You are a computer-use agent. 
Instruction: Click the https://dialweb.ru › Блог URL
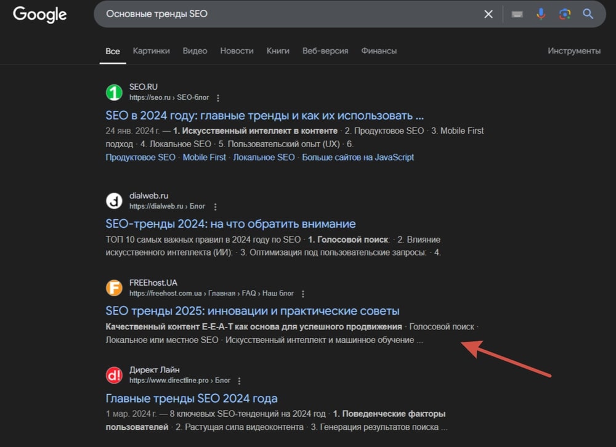[167, 206]
